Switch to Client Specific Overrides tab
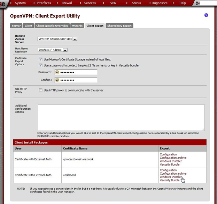This screenshot has height=204, width=217. tap(52, 25)
